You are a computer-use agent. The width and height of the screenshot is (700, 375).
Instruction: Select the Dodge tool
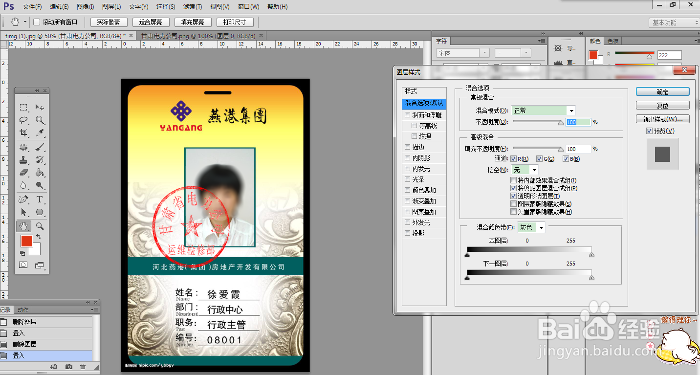[40, 185]
